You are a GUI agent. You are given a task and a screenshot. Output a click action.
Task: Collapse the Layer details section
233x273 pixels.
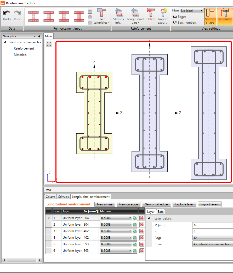click(149, 219)
